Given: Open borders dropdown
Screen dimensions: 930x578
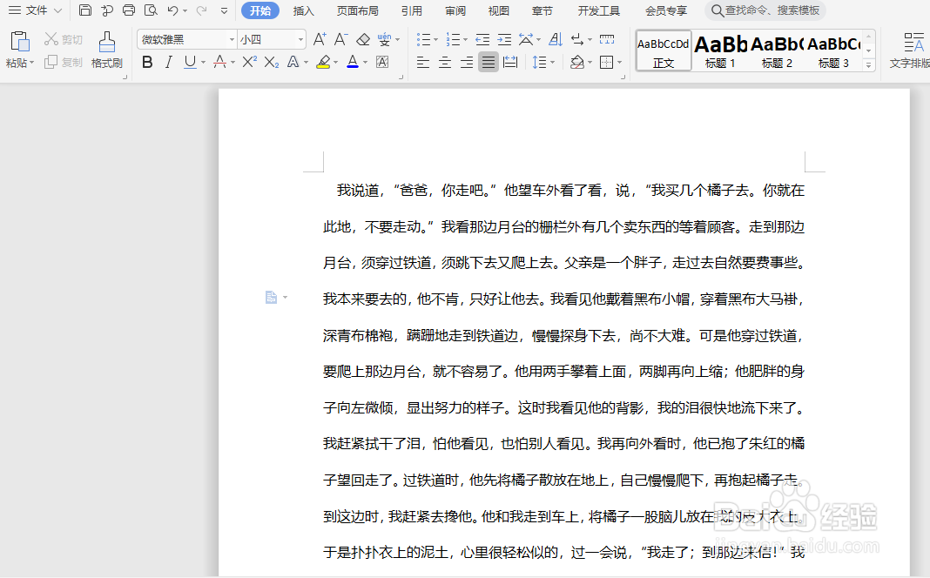Looking at the screenshot, I should click(x=620, y=63).
